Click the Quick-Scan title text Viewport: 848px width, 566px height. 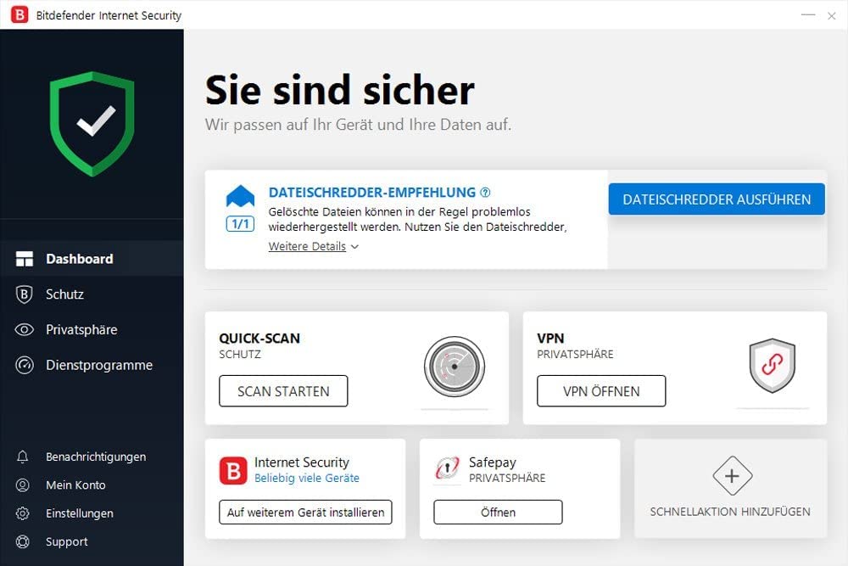[259, 339]
